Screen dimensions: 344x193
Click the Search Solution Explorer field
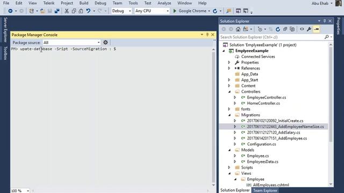(272, 37)
